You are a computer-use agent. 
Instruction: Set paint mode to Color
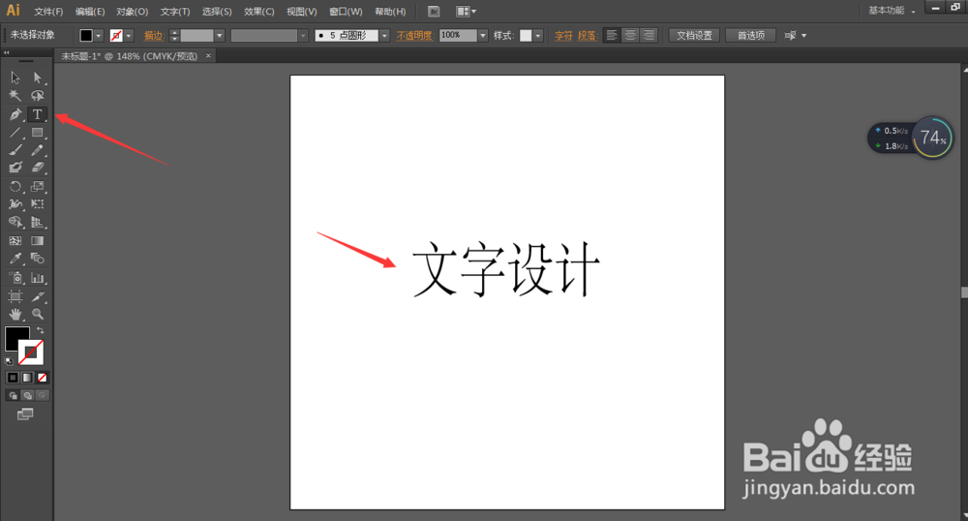(13, 377)
